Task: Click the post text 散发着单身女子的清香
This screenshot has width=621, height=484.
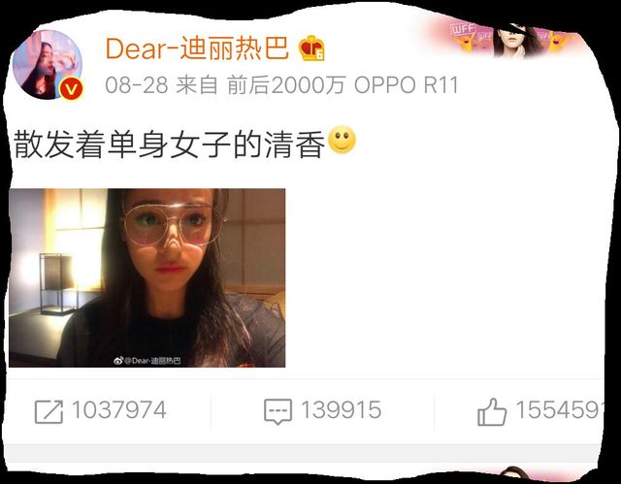Action: click(169, 145)
